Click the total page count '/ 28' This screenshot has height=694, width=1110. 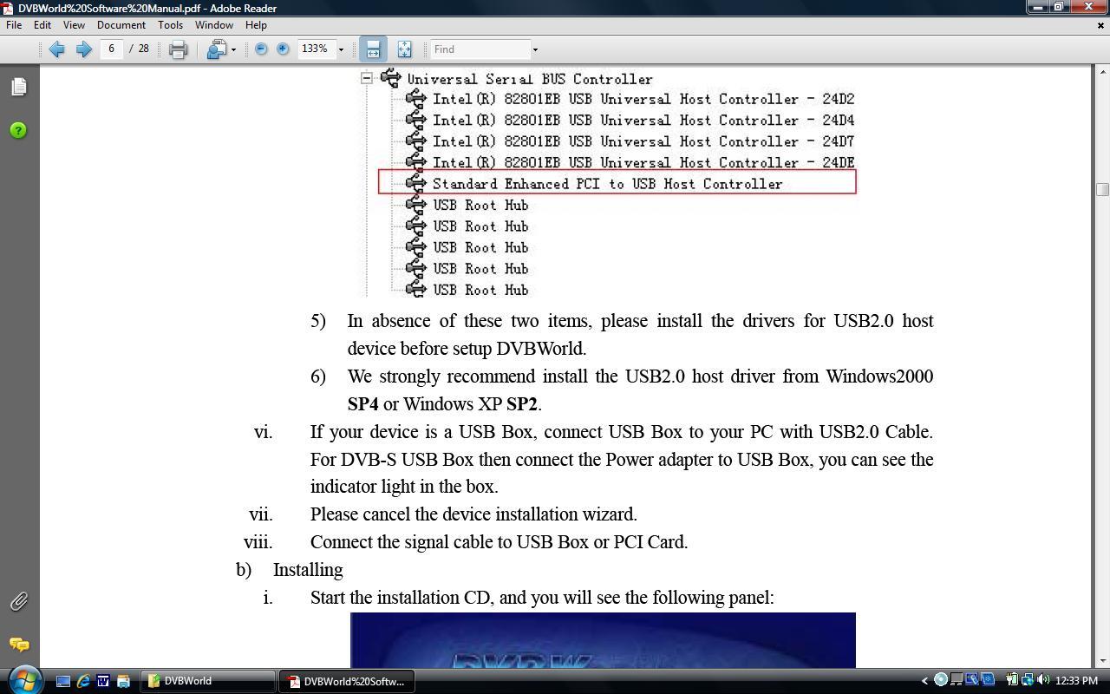(x=139, y=49)
